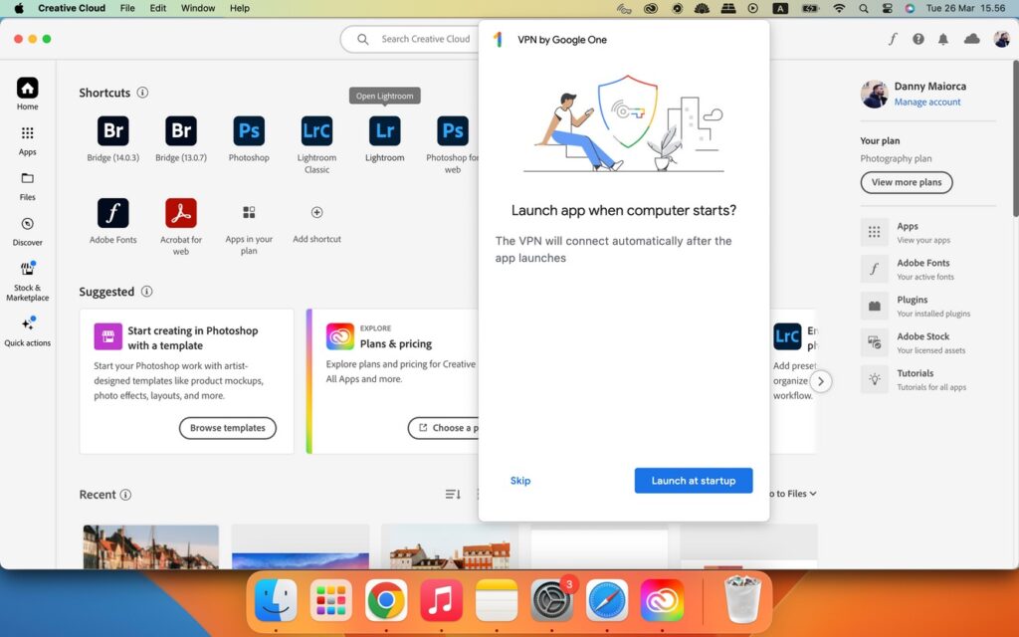The width and height of the screenshot is (1019, 637).
Task: Open Apps 'View your apps' in the right panel
Action: point(927,232)
